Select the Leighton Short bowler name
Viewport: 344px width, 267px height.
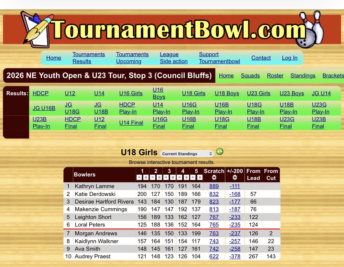tap(93, 217)
